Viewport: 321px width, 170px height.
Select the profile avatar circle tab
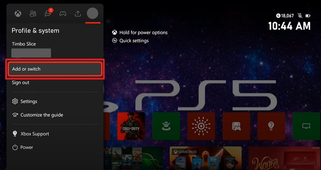[x=93, y=13]
